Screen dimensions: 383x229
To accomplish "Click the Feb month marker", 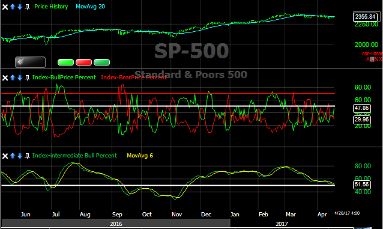I will pyautogui.click(x=264, y=215).
